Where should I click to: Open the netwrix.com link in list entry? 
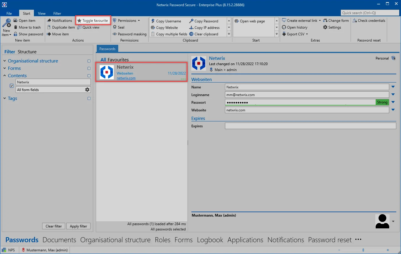(126, 78)
